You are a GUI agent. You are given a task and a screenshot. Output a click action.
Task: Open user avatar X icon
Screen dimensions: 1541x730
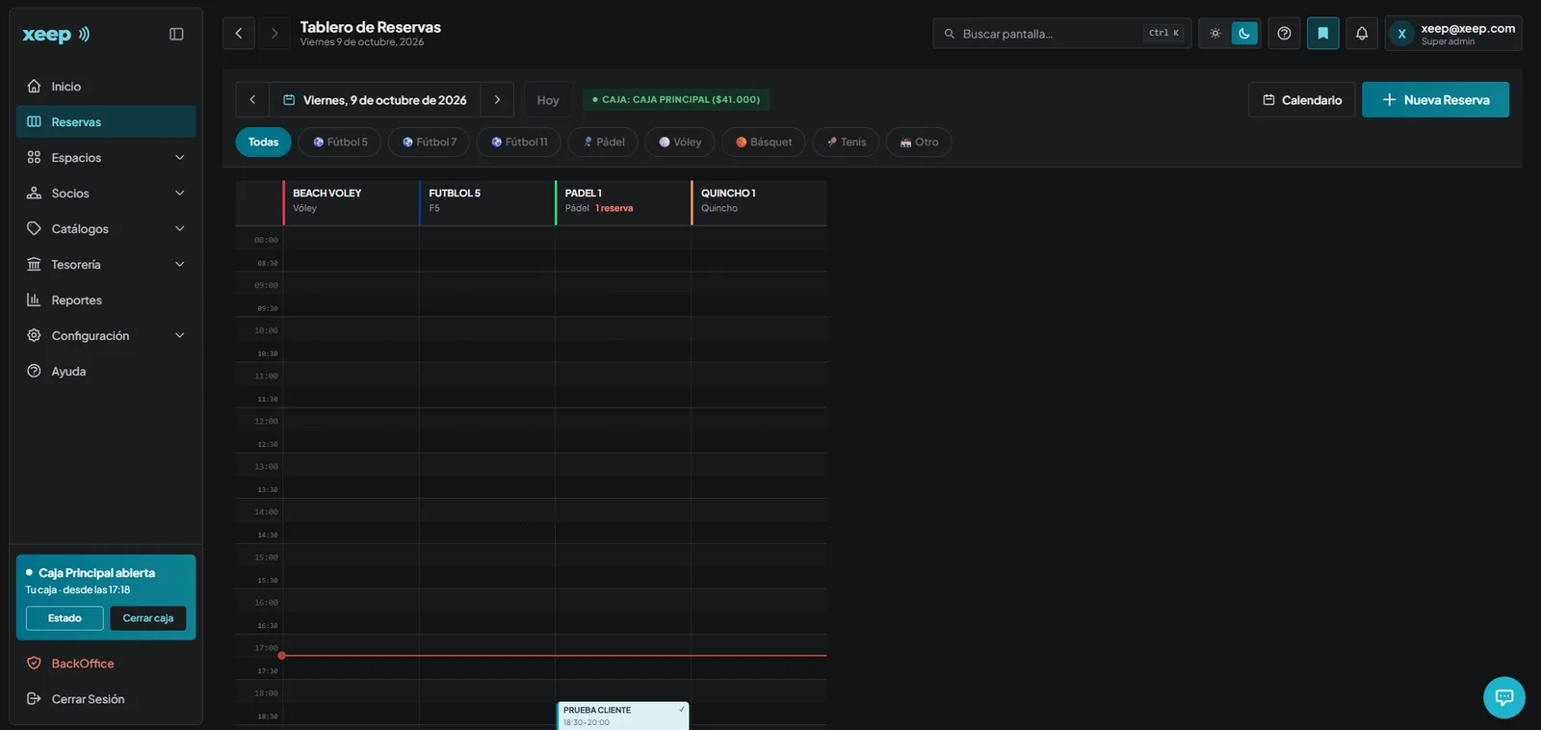point(1401,34)
